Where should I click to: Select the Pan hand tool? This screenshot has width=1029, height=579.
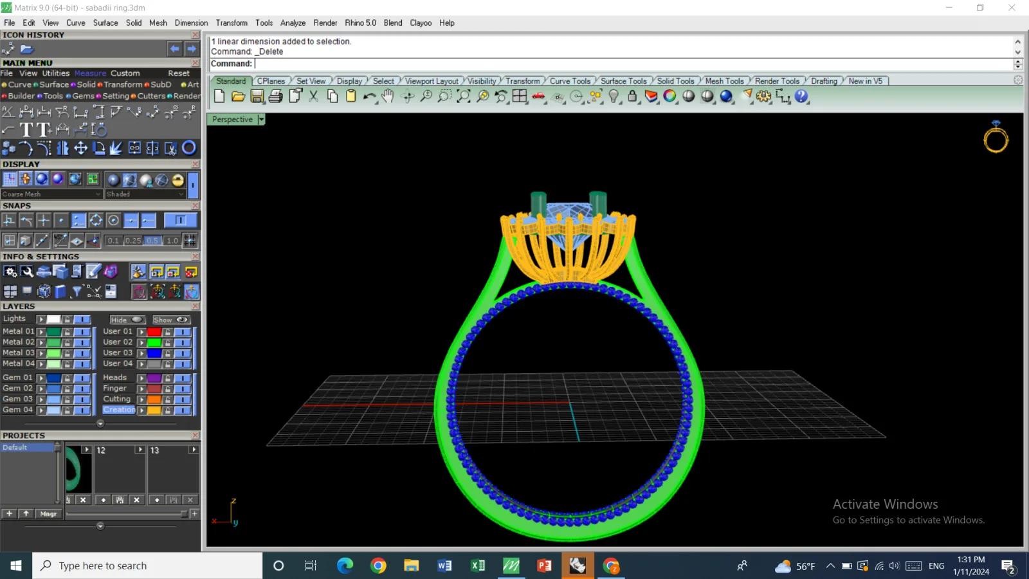(x=387, y=96)
